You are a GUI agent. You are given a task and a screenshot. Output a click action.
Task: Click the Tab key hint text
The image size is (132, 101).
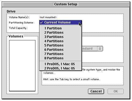71,79
